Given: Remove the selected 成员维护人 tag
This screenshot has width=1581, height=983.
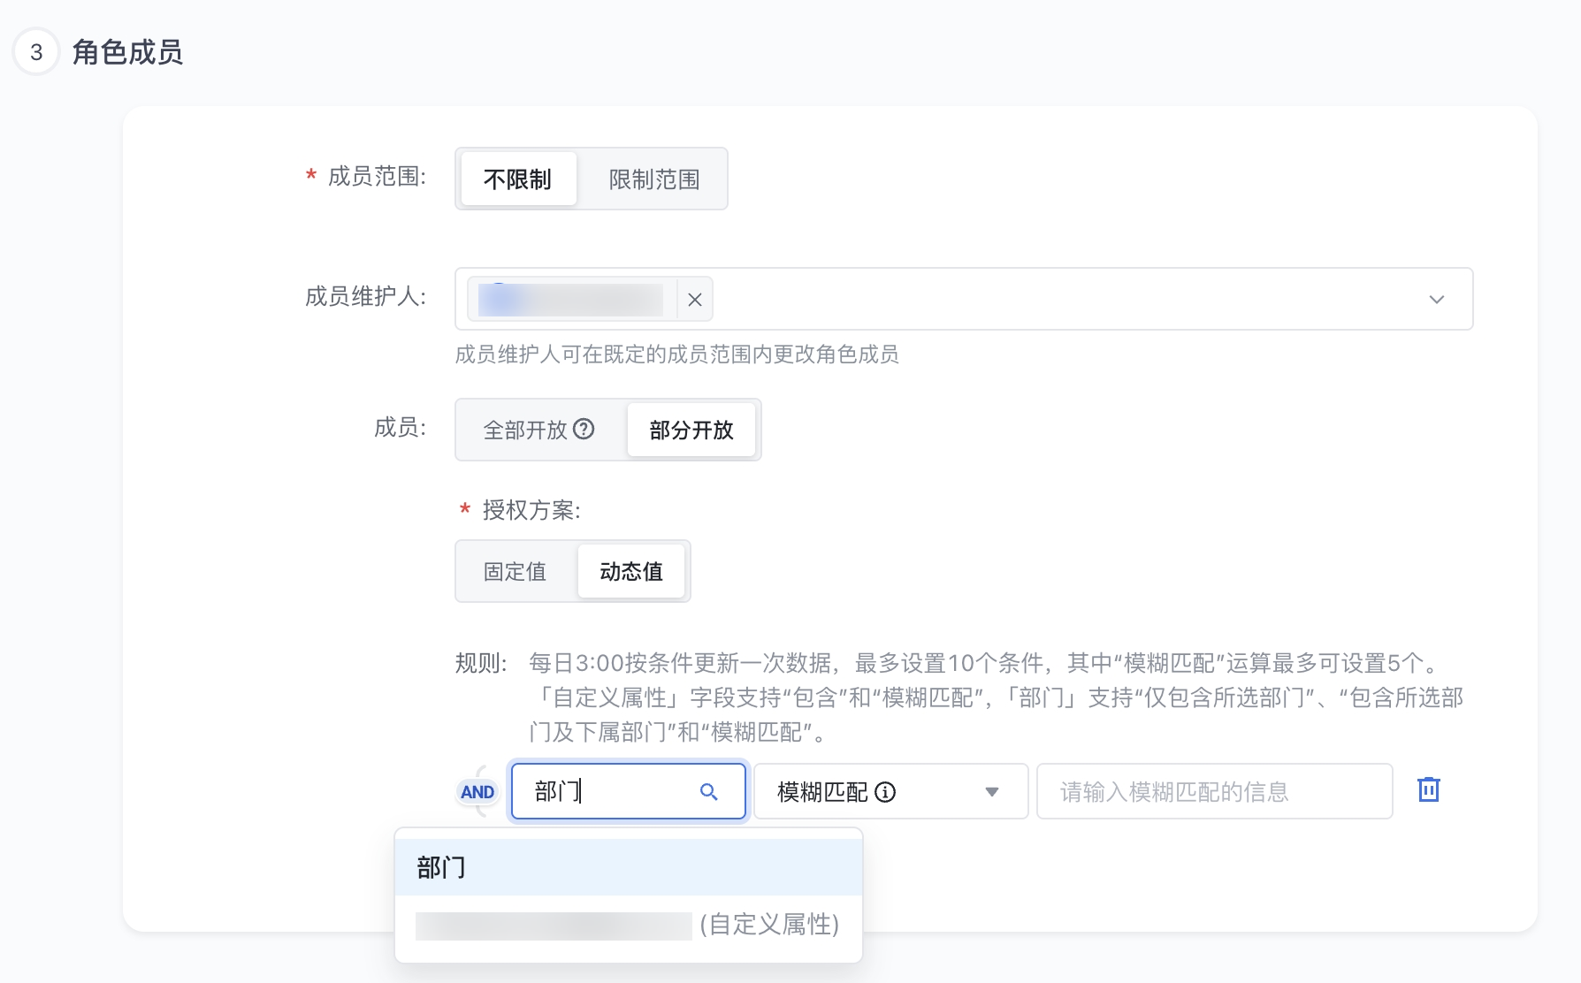Looking at the screenshot, I should coord(695,300).
